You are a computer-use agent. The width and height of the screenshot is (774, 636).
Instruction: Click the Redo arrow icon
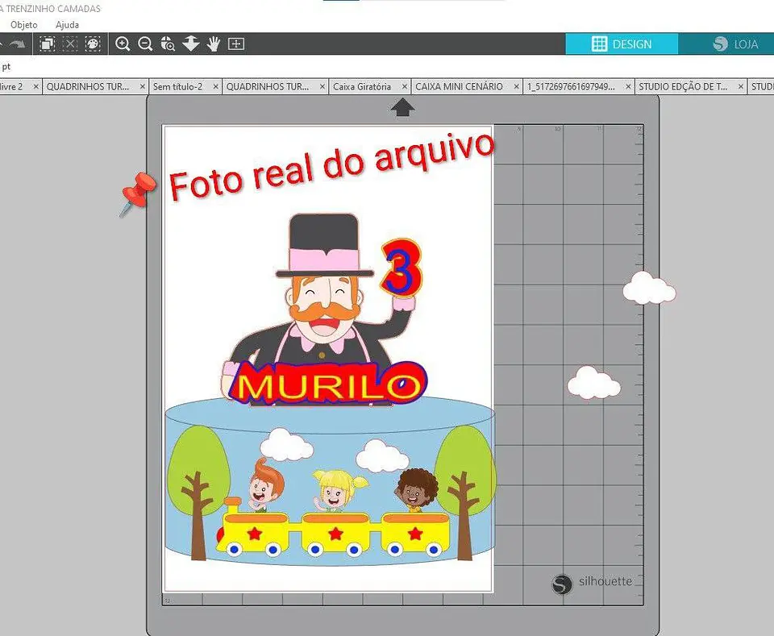pyautogui.click(x=17, y=44)
